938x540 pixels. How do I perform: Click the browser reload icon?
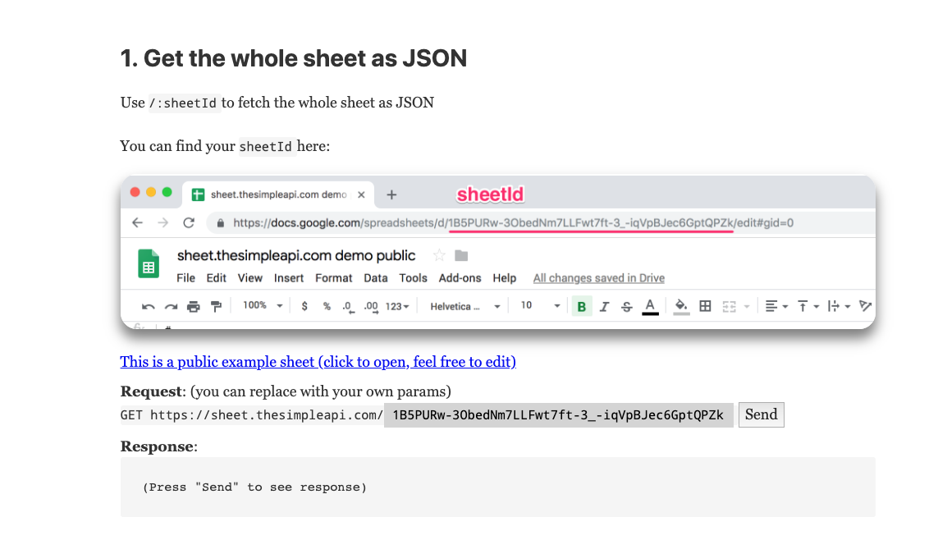(x=190, y=222)
